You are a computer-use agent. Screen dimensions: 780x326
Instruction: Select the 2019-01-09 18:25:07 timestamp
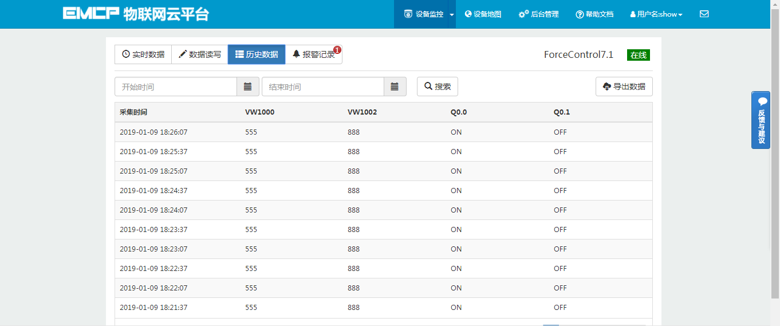(x=153, y=171)
